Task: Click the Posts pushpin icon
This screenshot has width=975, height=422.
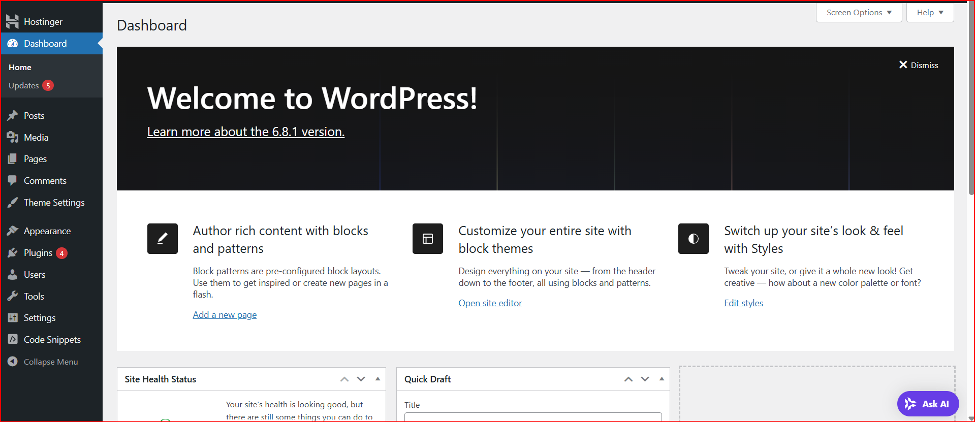Action: coord(13,116)
